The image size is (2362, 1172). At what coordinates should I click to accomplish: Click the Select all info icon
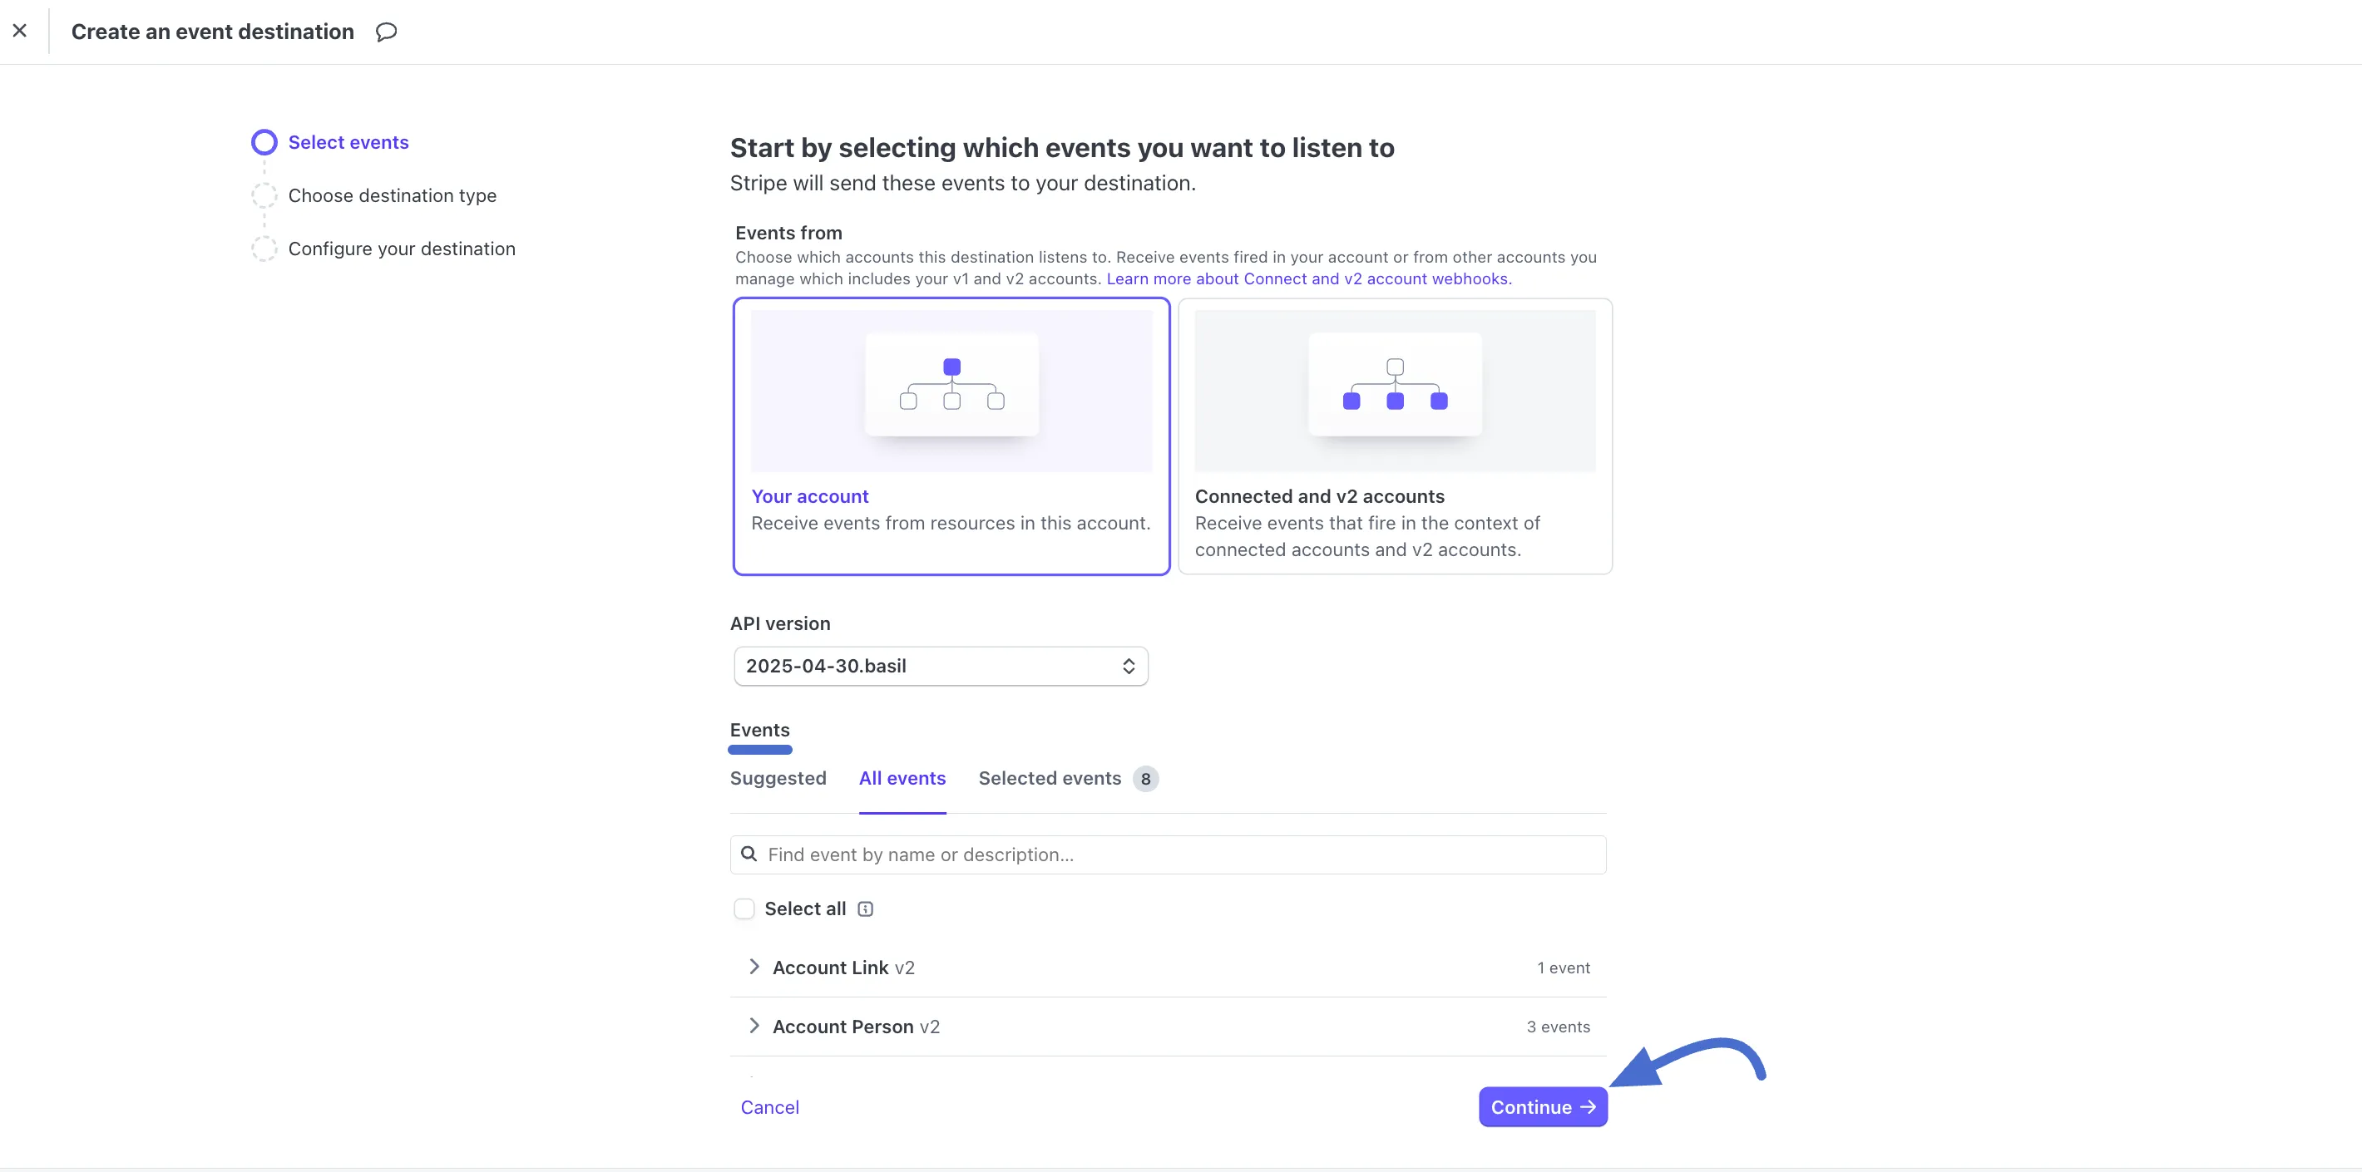[x=865, y=909]
